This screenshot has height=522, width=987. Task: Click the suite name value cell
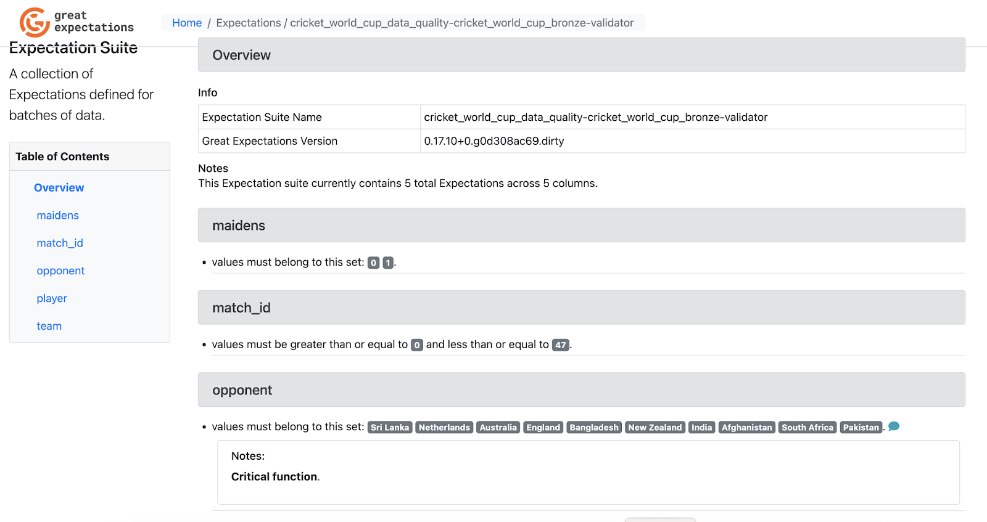click(x=693, y=117)
